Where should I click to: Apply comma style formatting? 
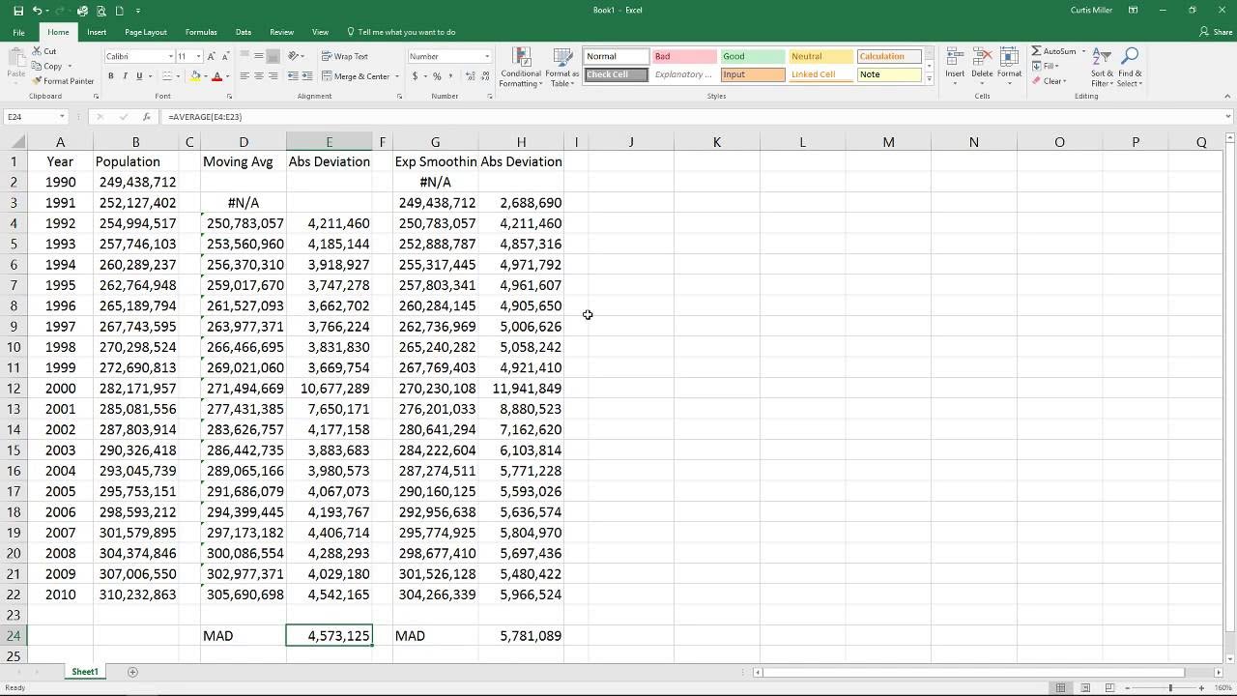(449, 76)
